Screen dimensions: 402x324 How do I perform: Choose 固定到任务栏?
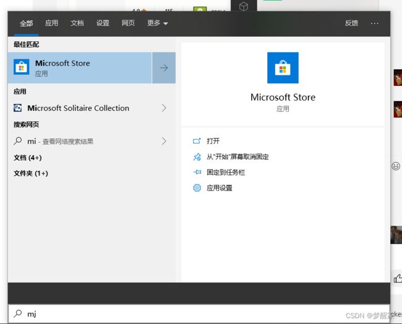click(226, 173)
